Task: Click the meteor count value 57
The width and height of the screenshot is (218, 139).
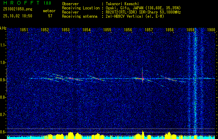Action: (50, 16)
